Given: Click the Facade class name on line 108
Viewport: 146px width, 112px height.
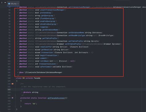Looking at the screenshot, I should tap(37, 78).
